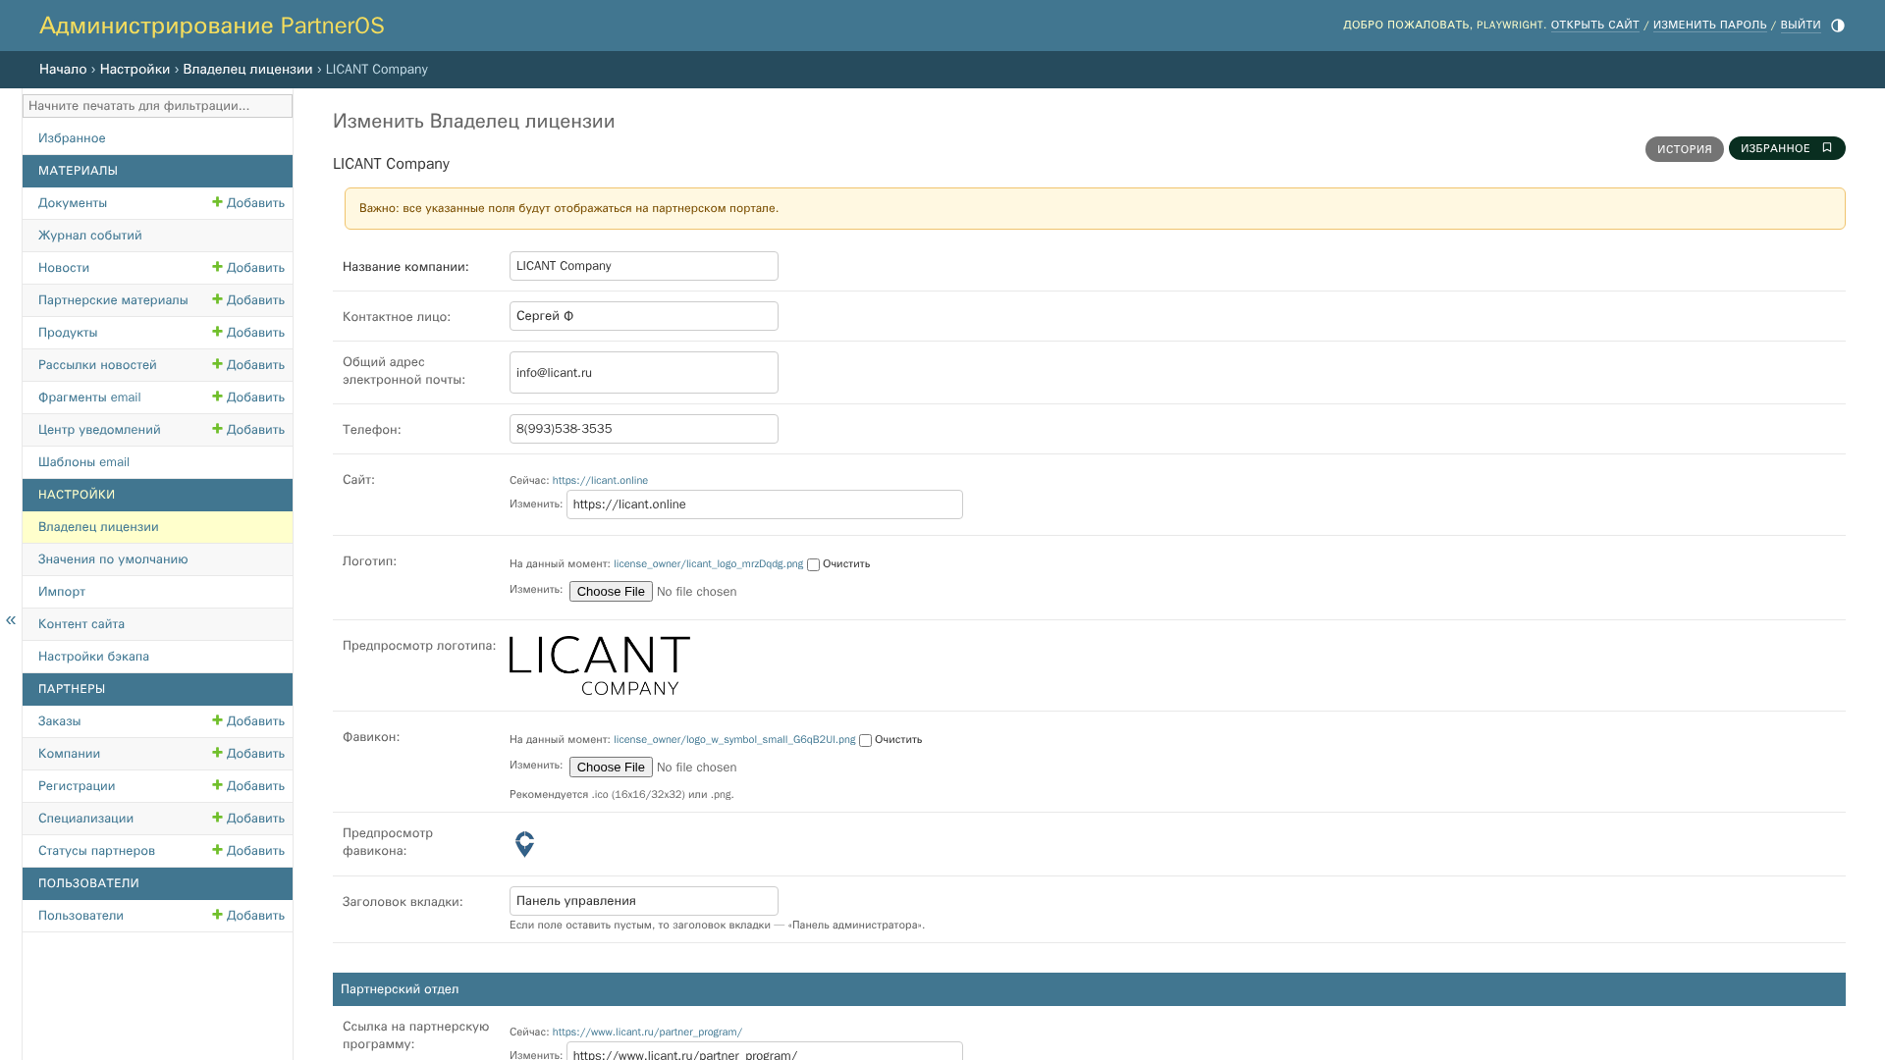Focus the Сайт URL change field
This screenshot has height=1060, width=1885.
point(765,504)
